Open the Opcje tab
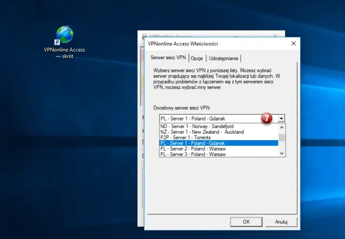The height and width of the screenshot is (239, 345). 197,58
